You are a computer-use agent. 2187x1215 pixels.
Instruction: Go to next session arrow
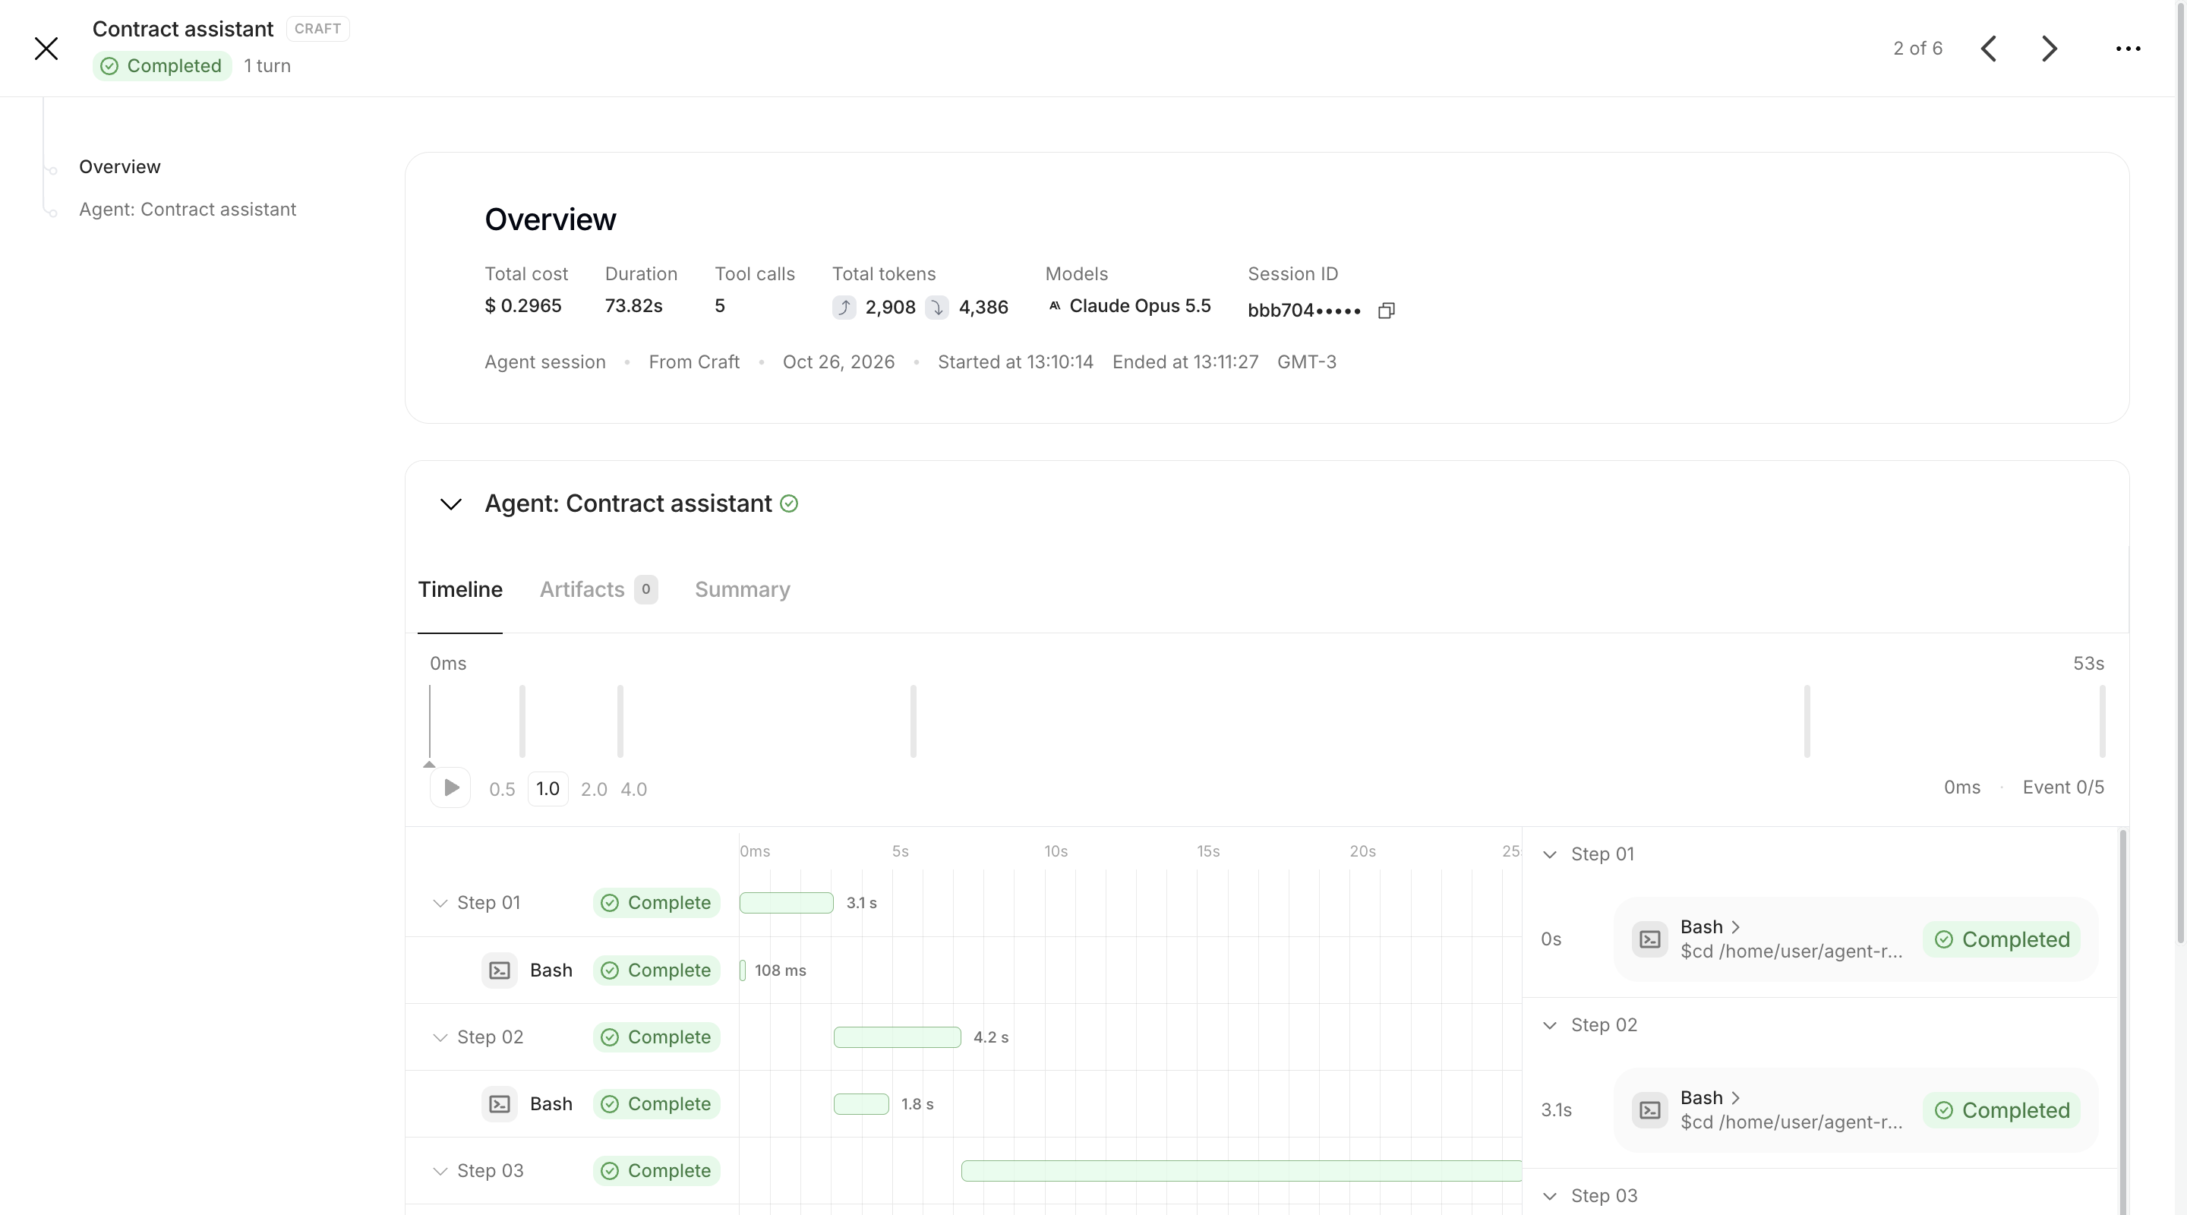(x=2050, y=49)
